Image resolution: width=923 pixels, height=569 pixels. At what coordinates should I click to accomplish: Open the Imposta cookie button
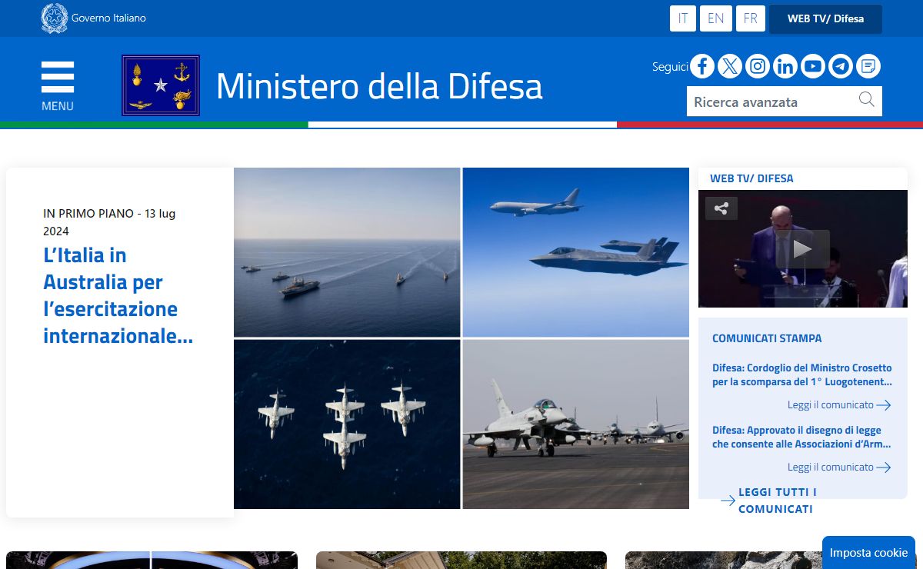coord(868,552)
